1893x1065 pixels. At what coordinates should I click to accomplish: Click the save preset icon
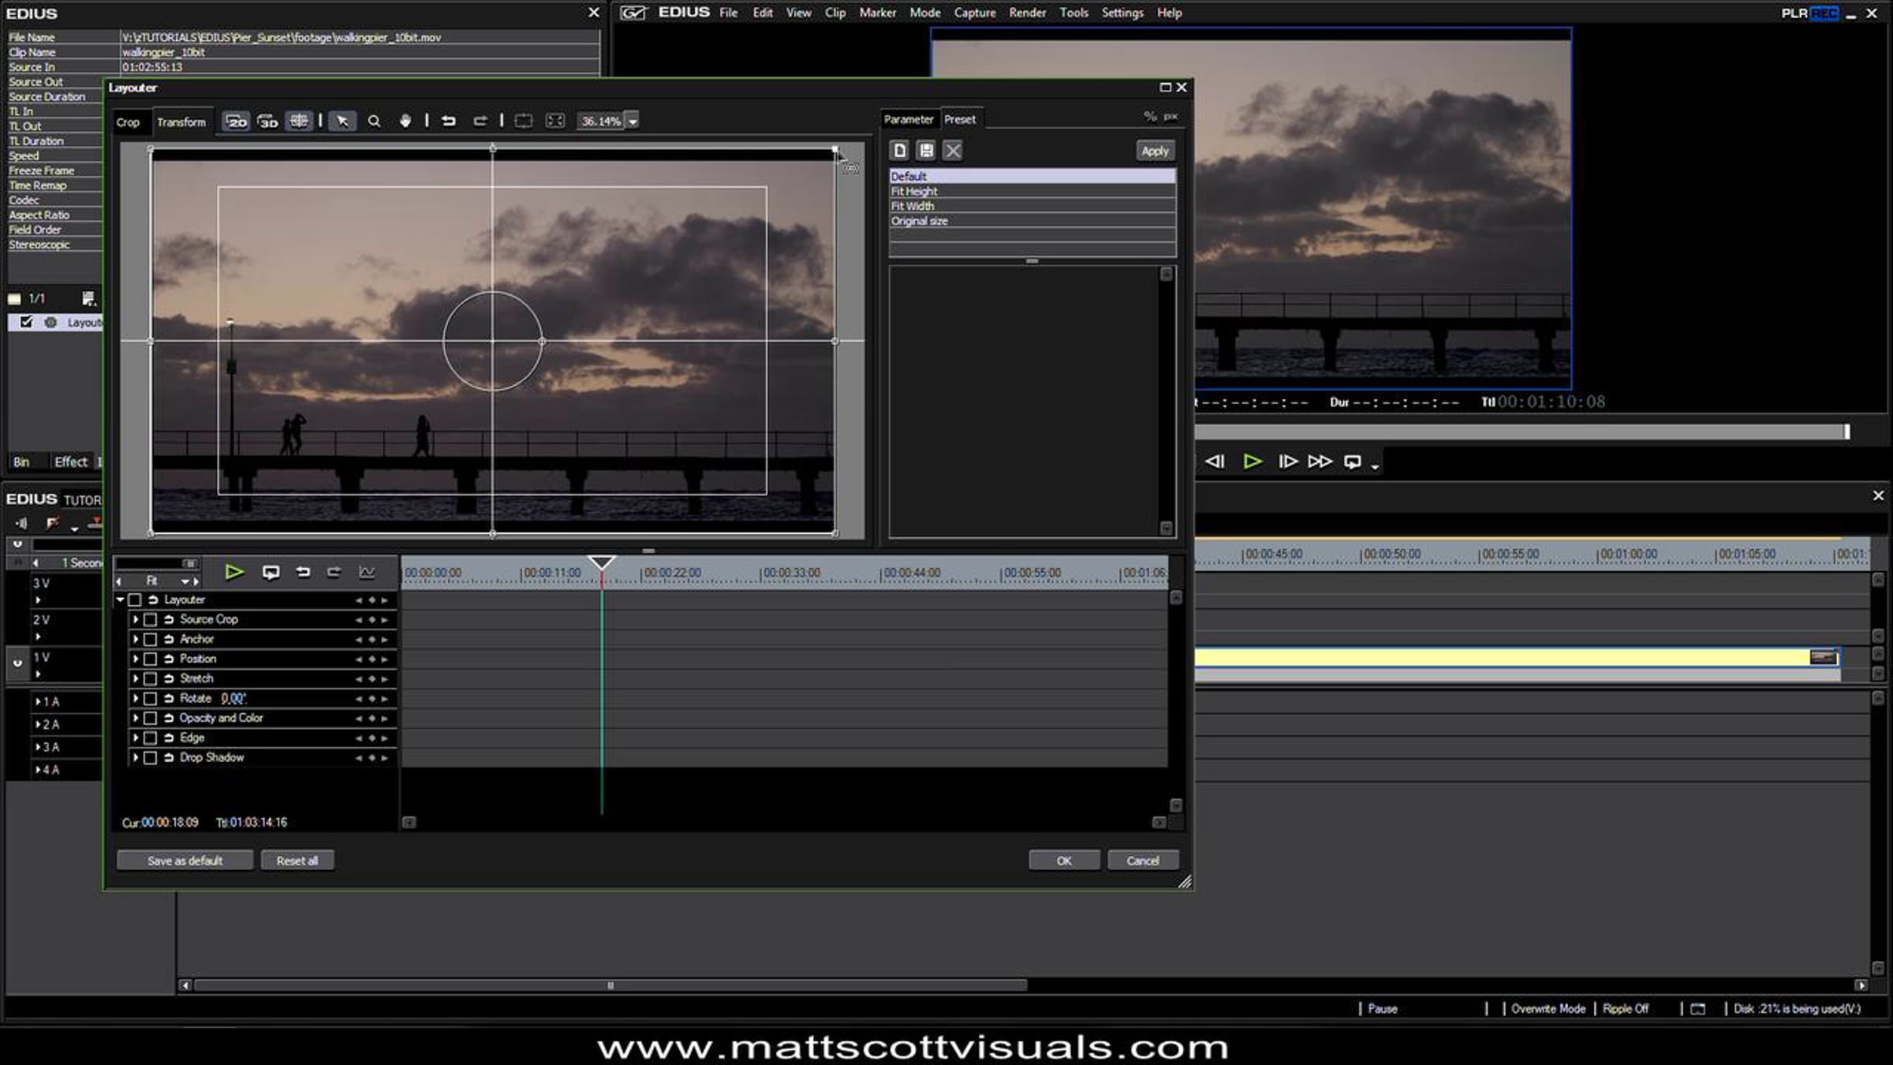927,151
